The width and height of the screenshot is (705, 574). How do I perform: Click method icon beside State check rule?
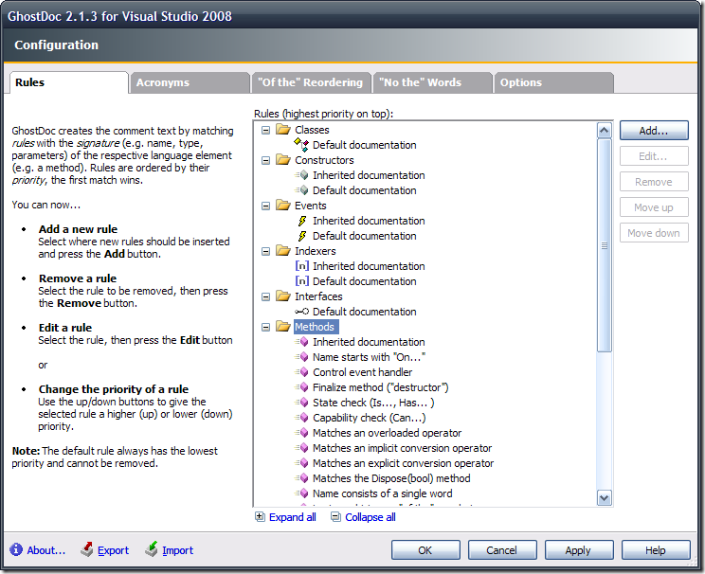pyautogui.click(x=301, y=403)
